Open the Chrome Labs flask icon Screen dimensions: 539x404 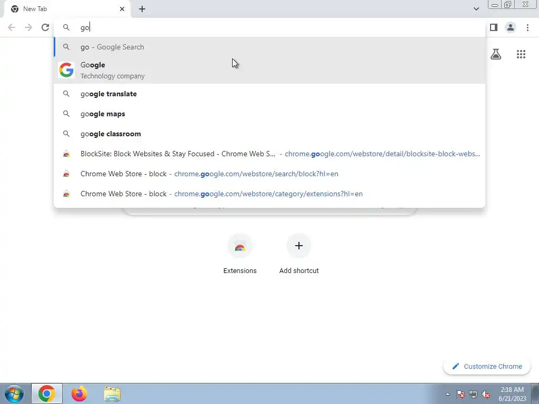496,54
